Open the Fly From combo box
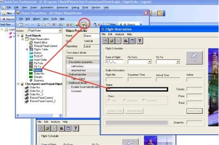This screenshot has width=219, height=145. point(150,61)
